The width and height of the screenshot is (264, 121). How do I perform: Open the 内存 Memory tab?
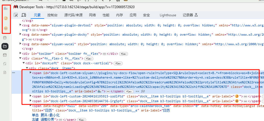click(x=119, y=15)
